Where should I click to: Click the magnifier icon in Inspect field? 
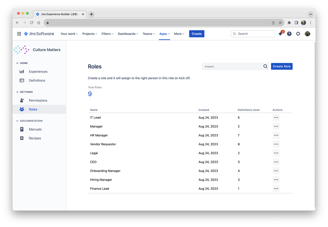(265, 66)
